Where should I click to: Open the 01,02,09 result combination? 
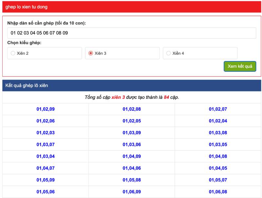click(46, 109)
